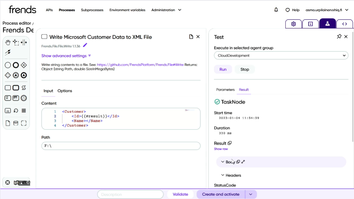Collapse the Body result section
The height and width of the screenshot is (199, 354).
click(x=222, y=162)
